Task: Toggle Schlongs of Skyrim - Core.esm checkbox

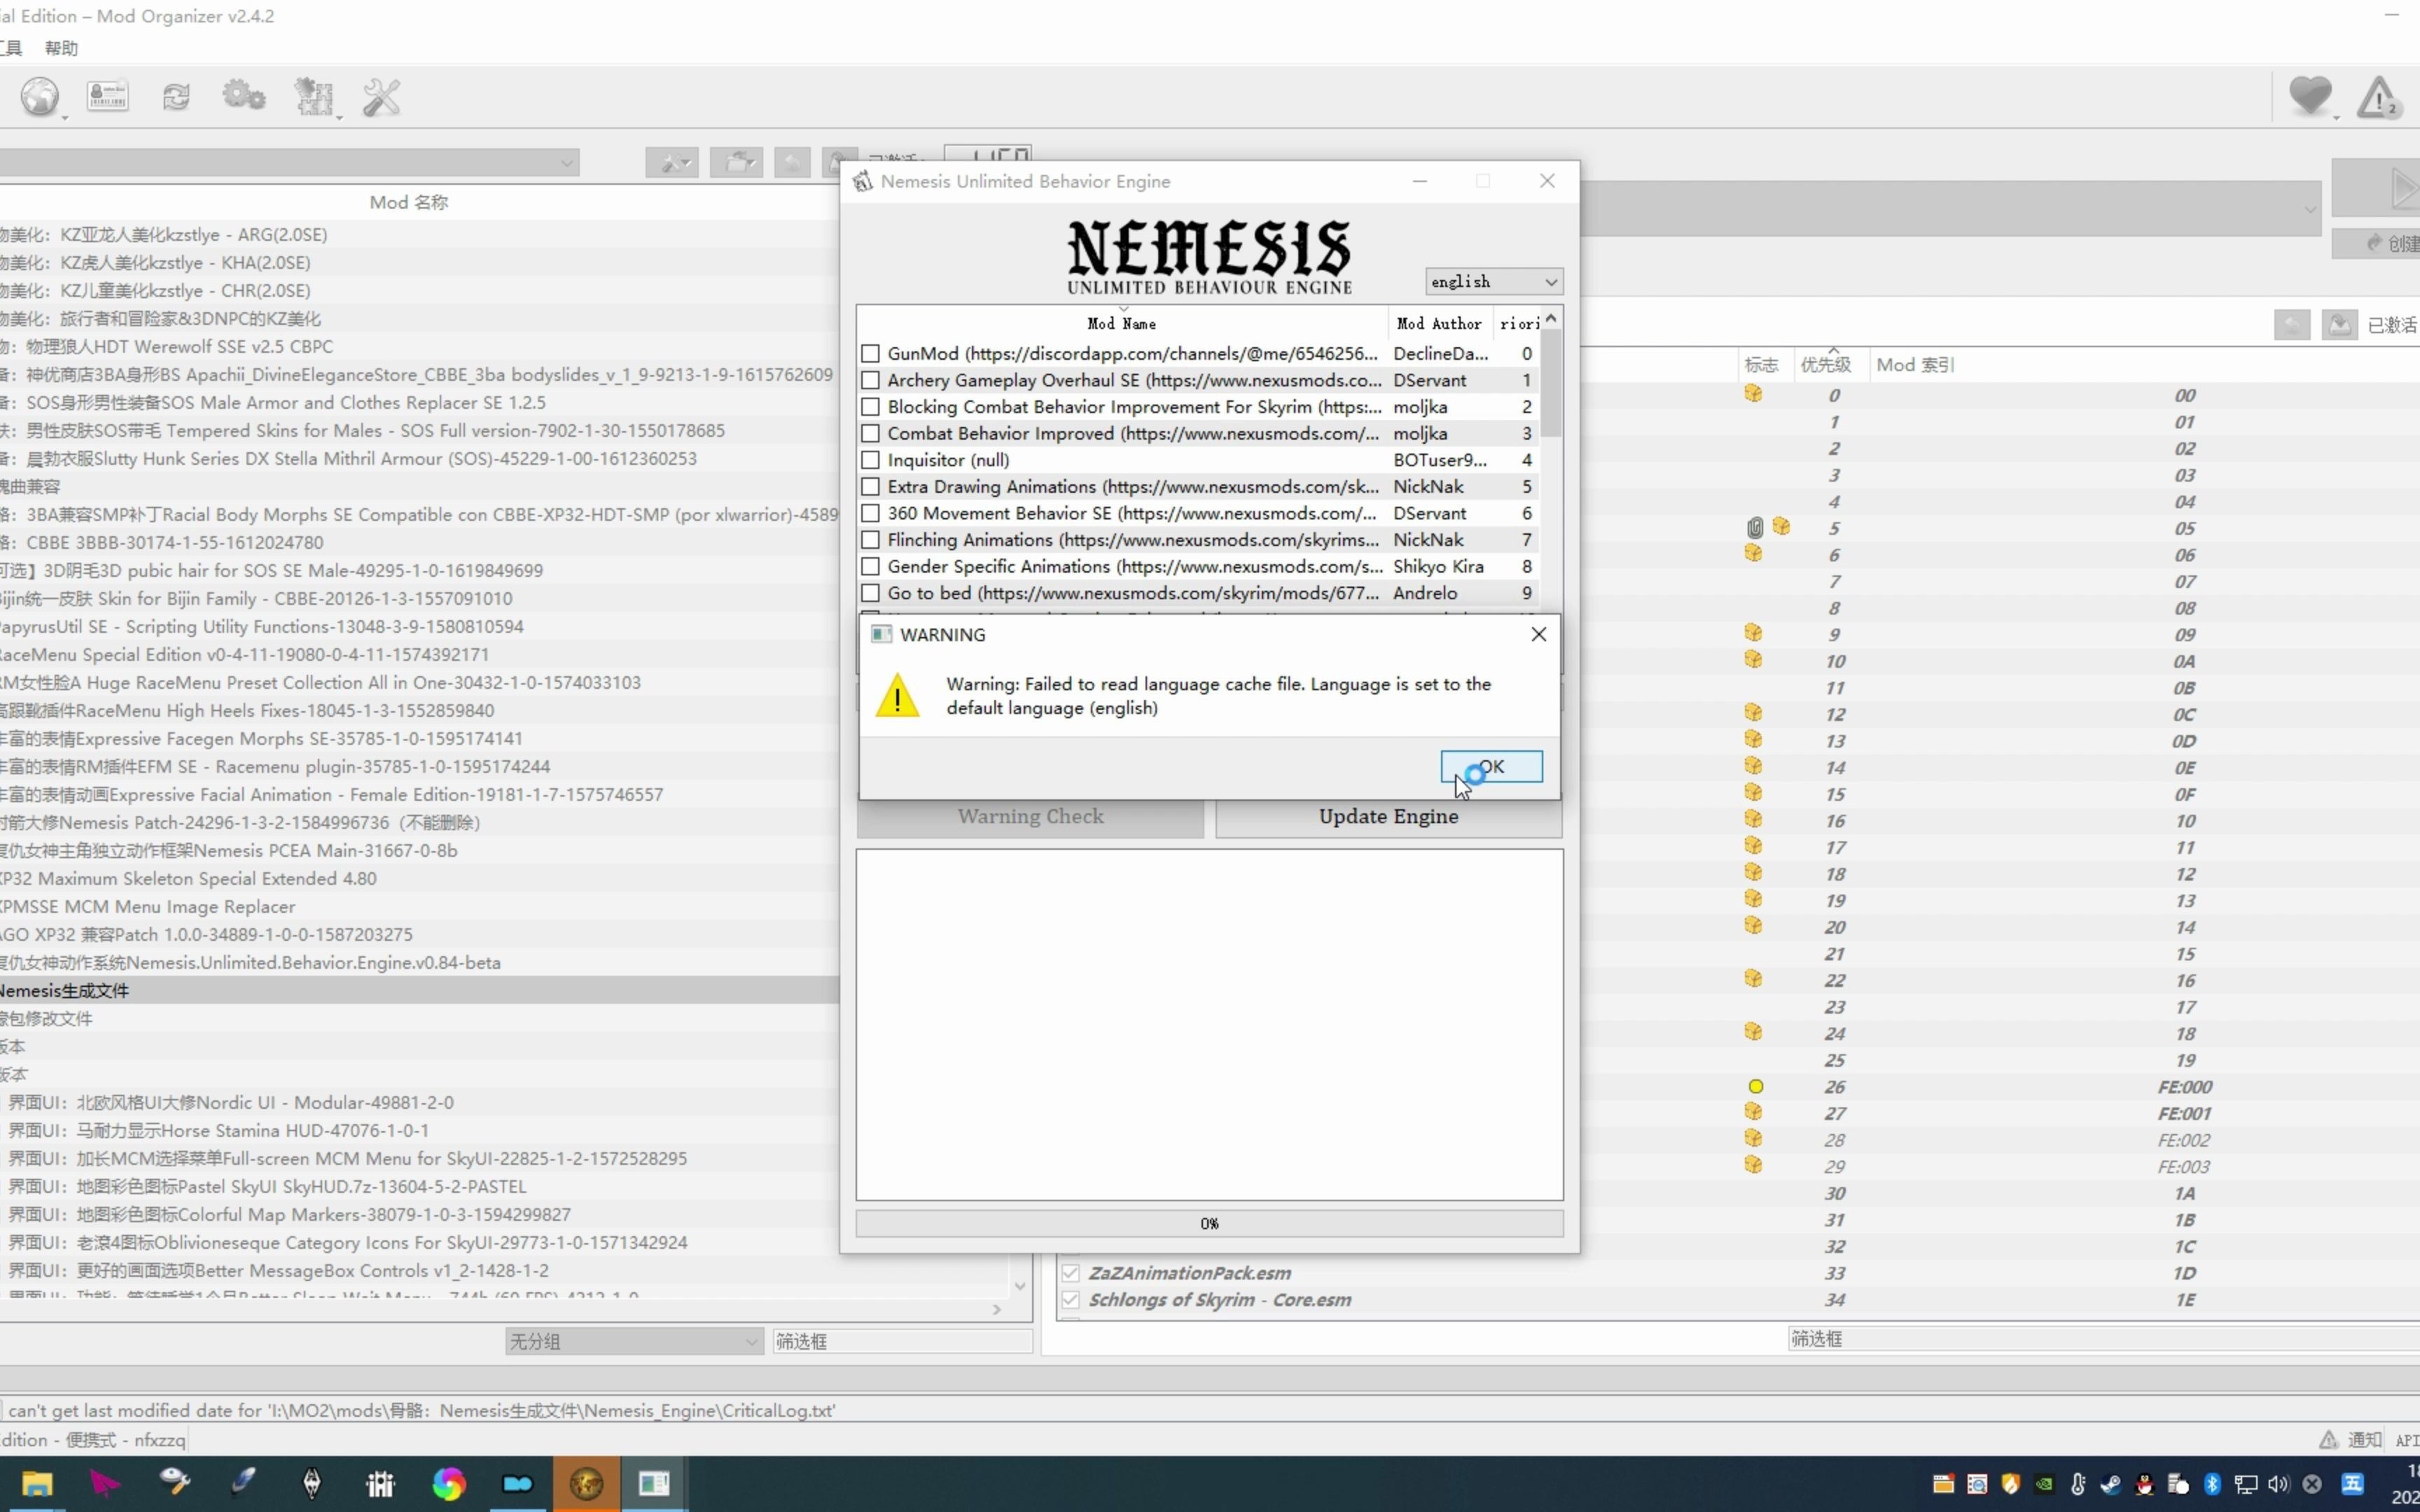Action: (1071, 1300)
